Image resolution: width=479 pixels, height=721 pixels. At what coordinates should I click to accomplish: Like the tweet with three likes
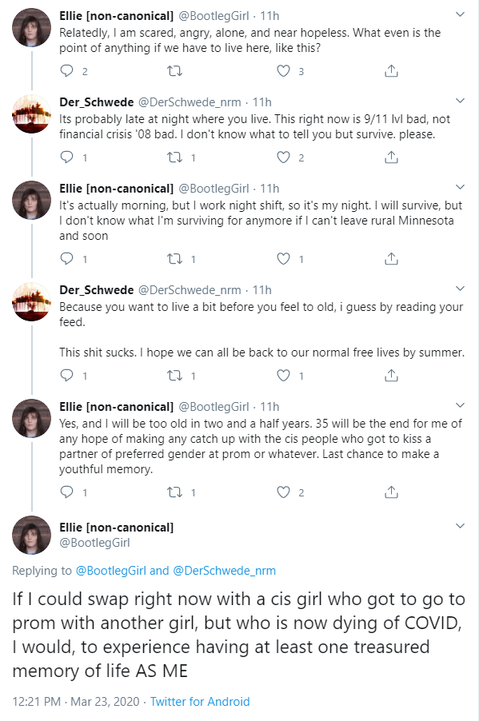[283, 71]
